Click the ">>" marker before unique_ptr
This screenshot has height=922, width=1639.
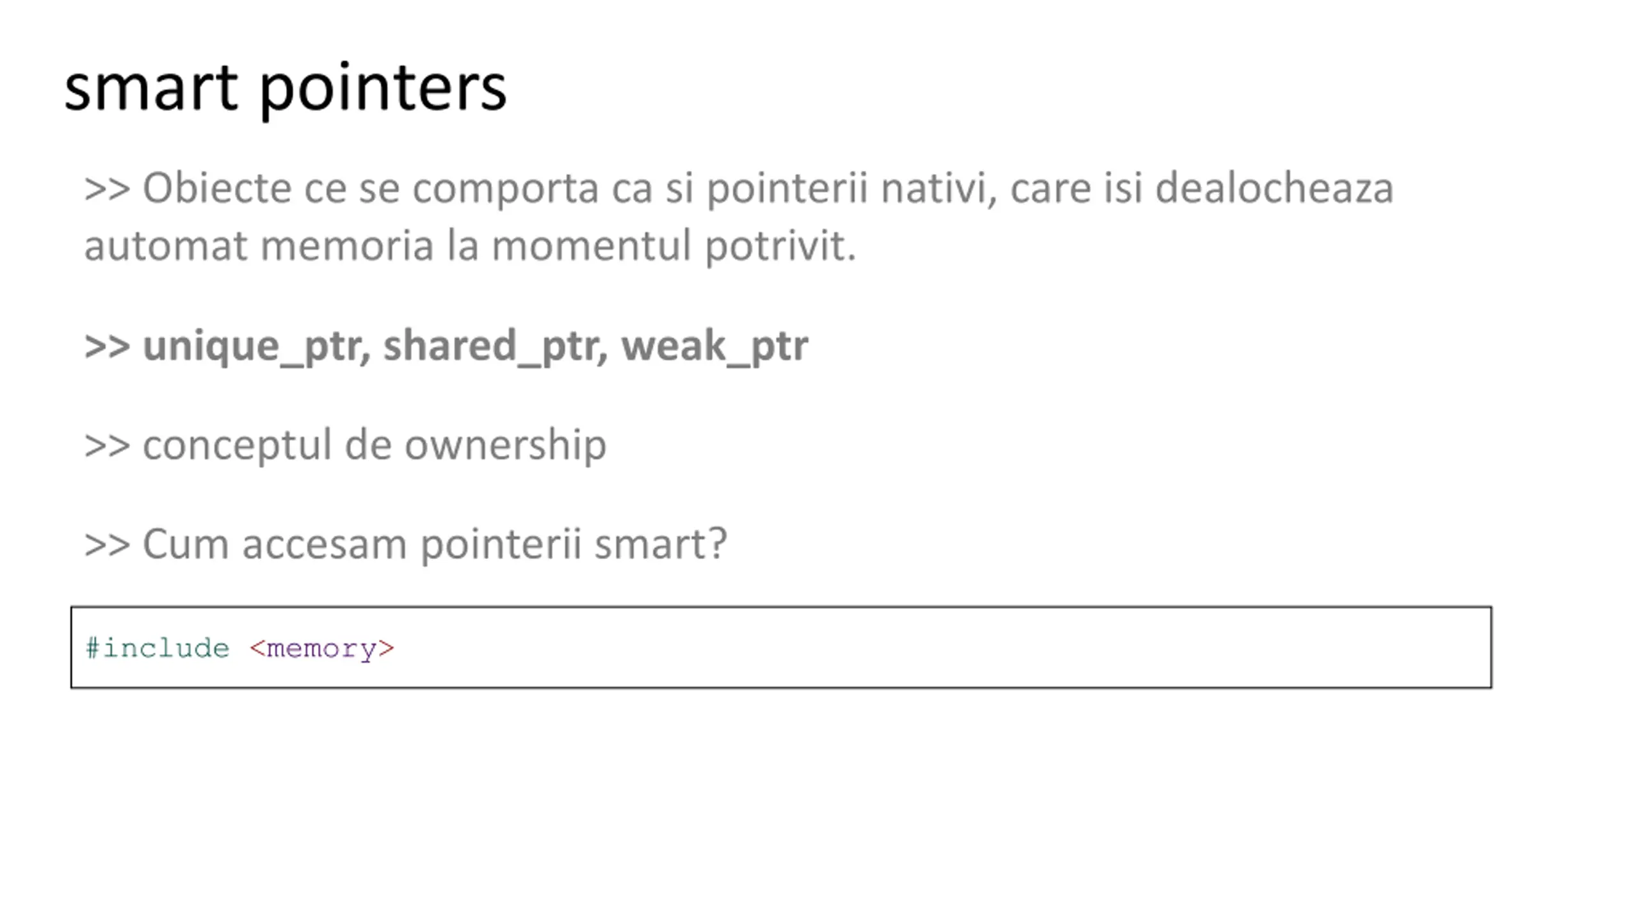coord(107,346)
